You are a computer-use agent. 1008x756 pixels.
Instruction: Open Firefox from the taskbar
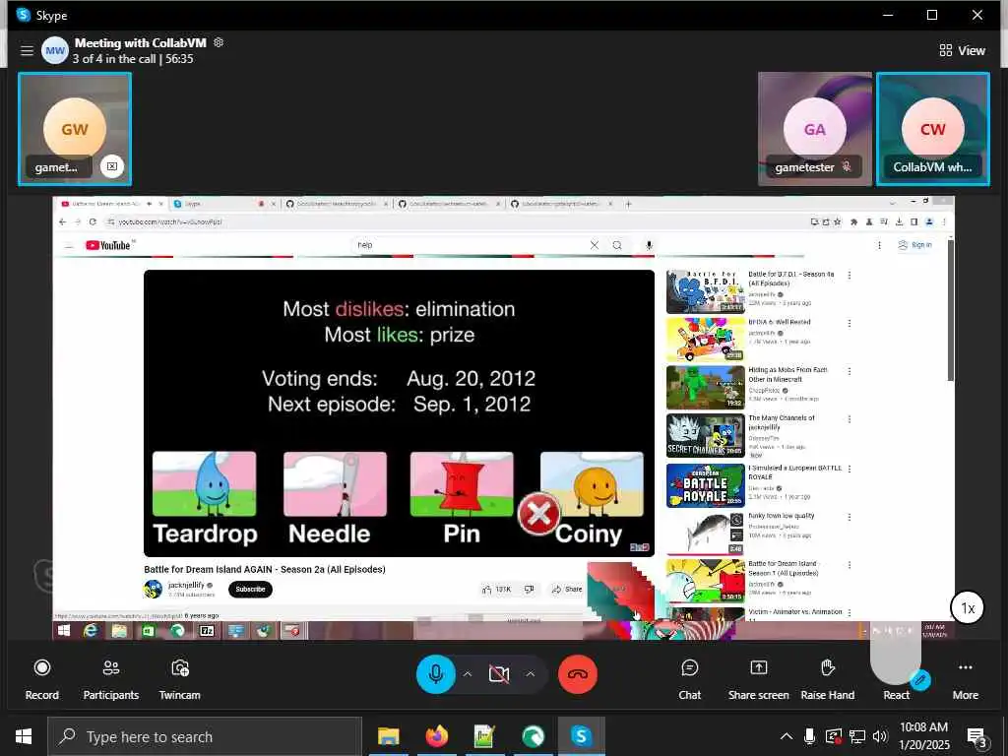tap(436, 736)
